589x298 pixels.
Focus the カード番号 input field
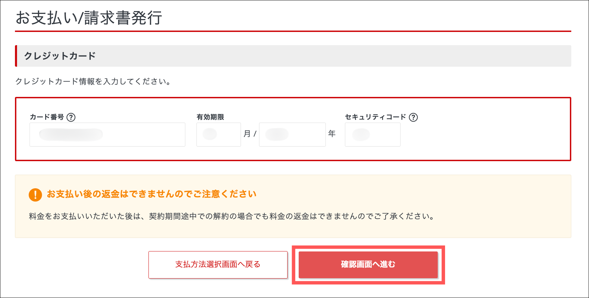coord(107,134)
